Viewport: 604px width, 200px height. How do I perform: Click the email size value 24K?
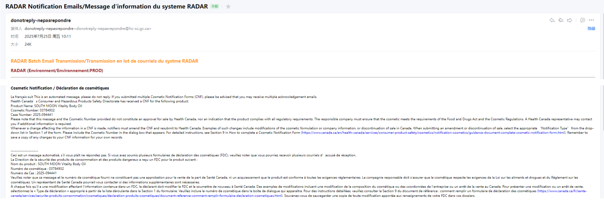coord(28,44)
